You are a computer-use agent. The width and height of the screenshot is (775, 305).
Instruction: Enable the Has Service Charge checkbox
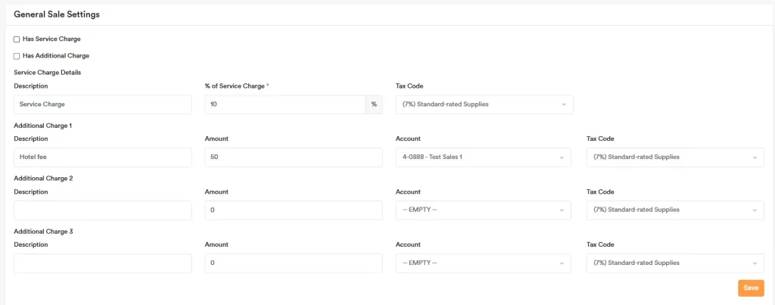17,39
